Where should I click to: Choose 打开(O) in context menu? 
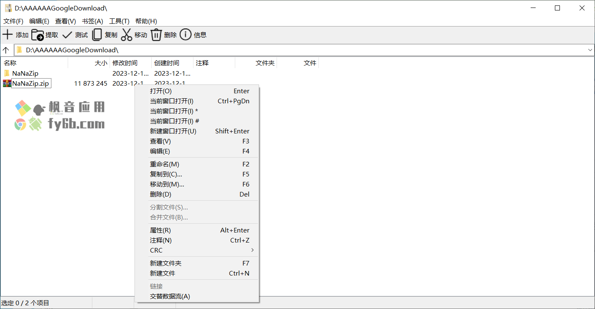[197, 91]
